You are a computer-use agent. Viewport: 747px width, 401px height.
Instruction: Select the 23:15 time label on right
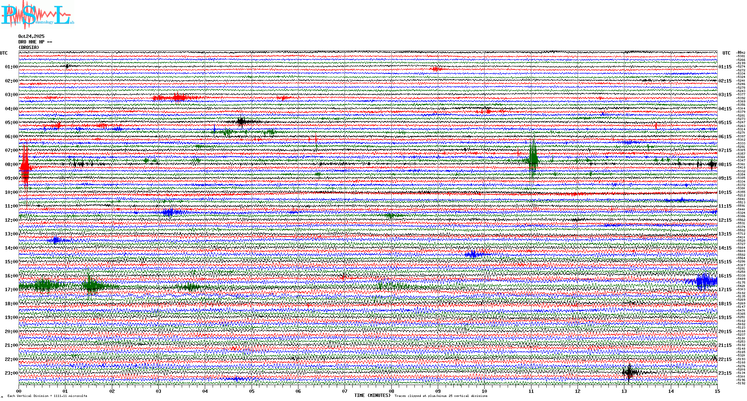pos(725,373)
